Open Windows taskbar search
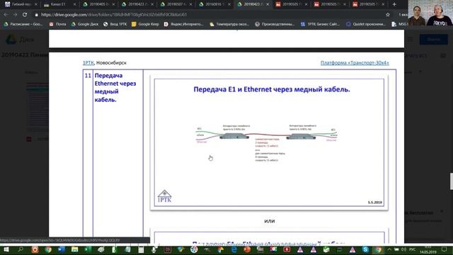 (x=21, y=249)
